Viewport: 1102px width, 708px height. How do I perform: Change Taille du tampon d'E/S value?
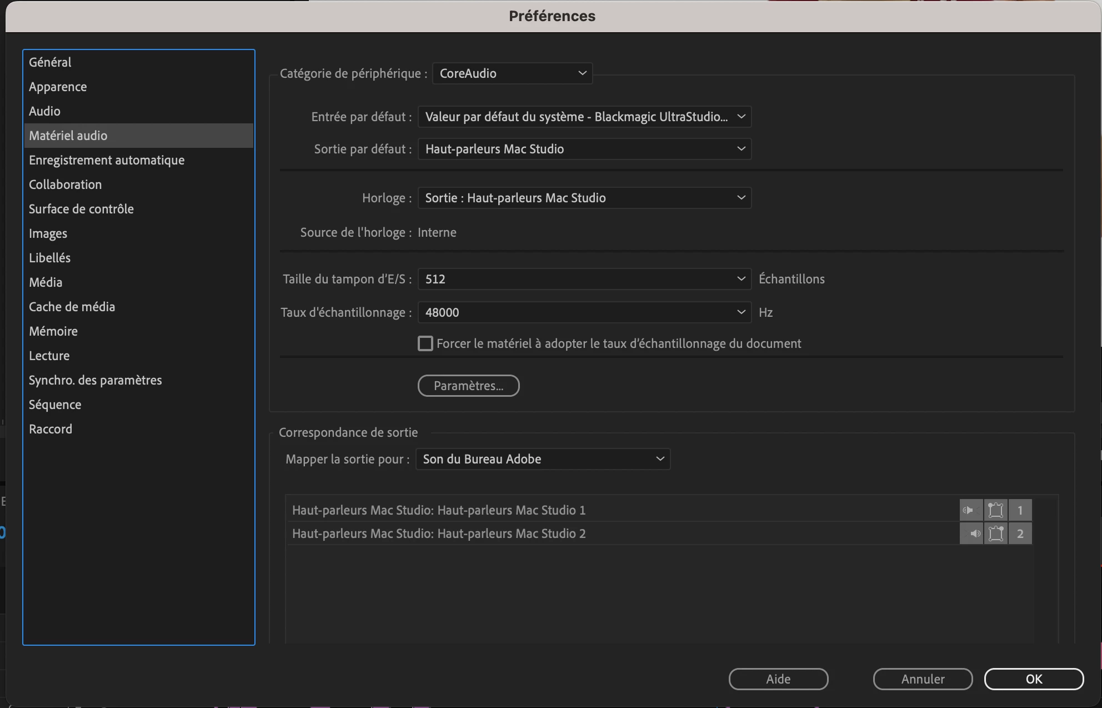pos(584,279)
